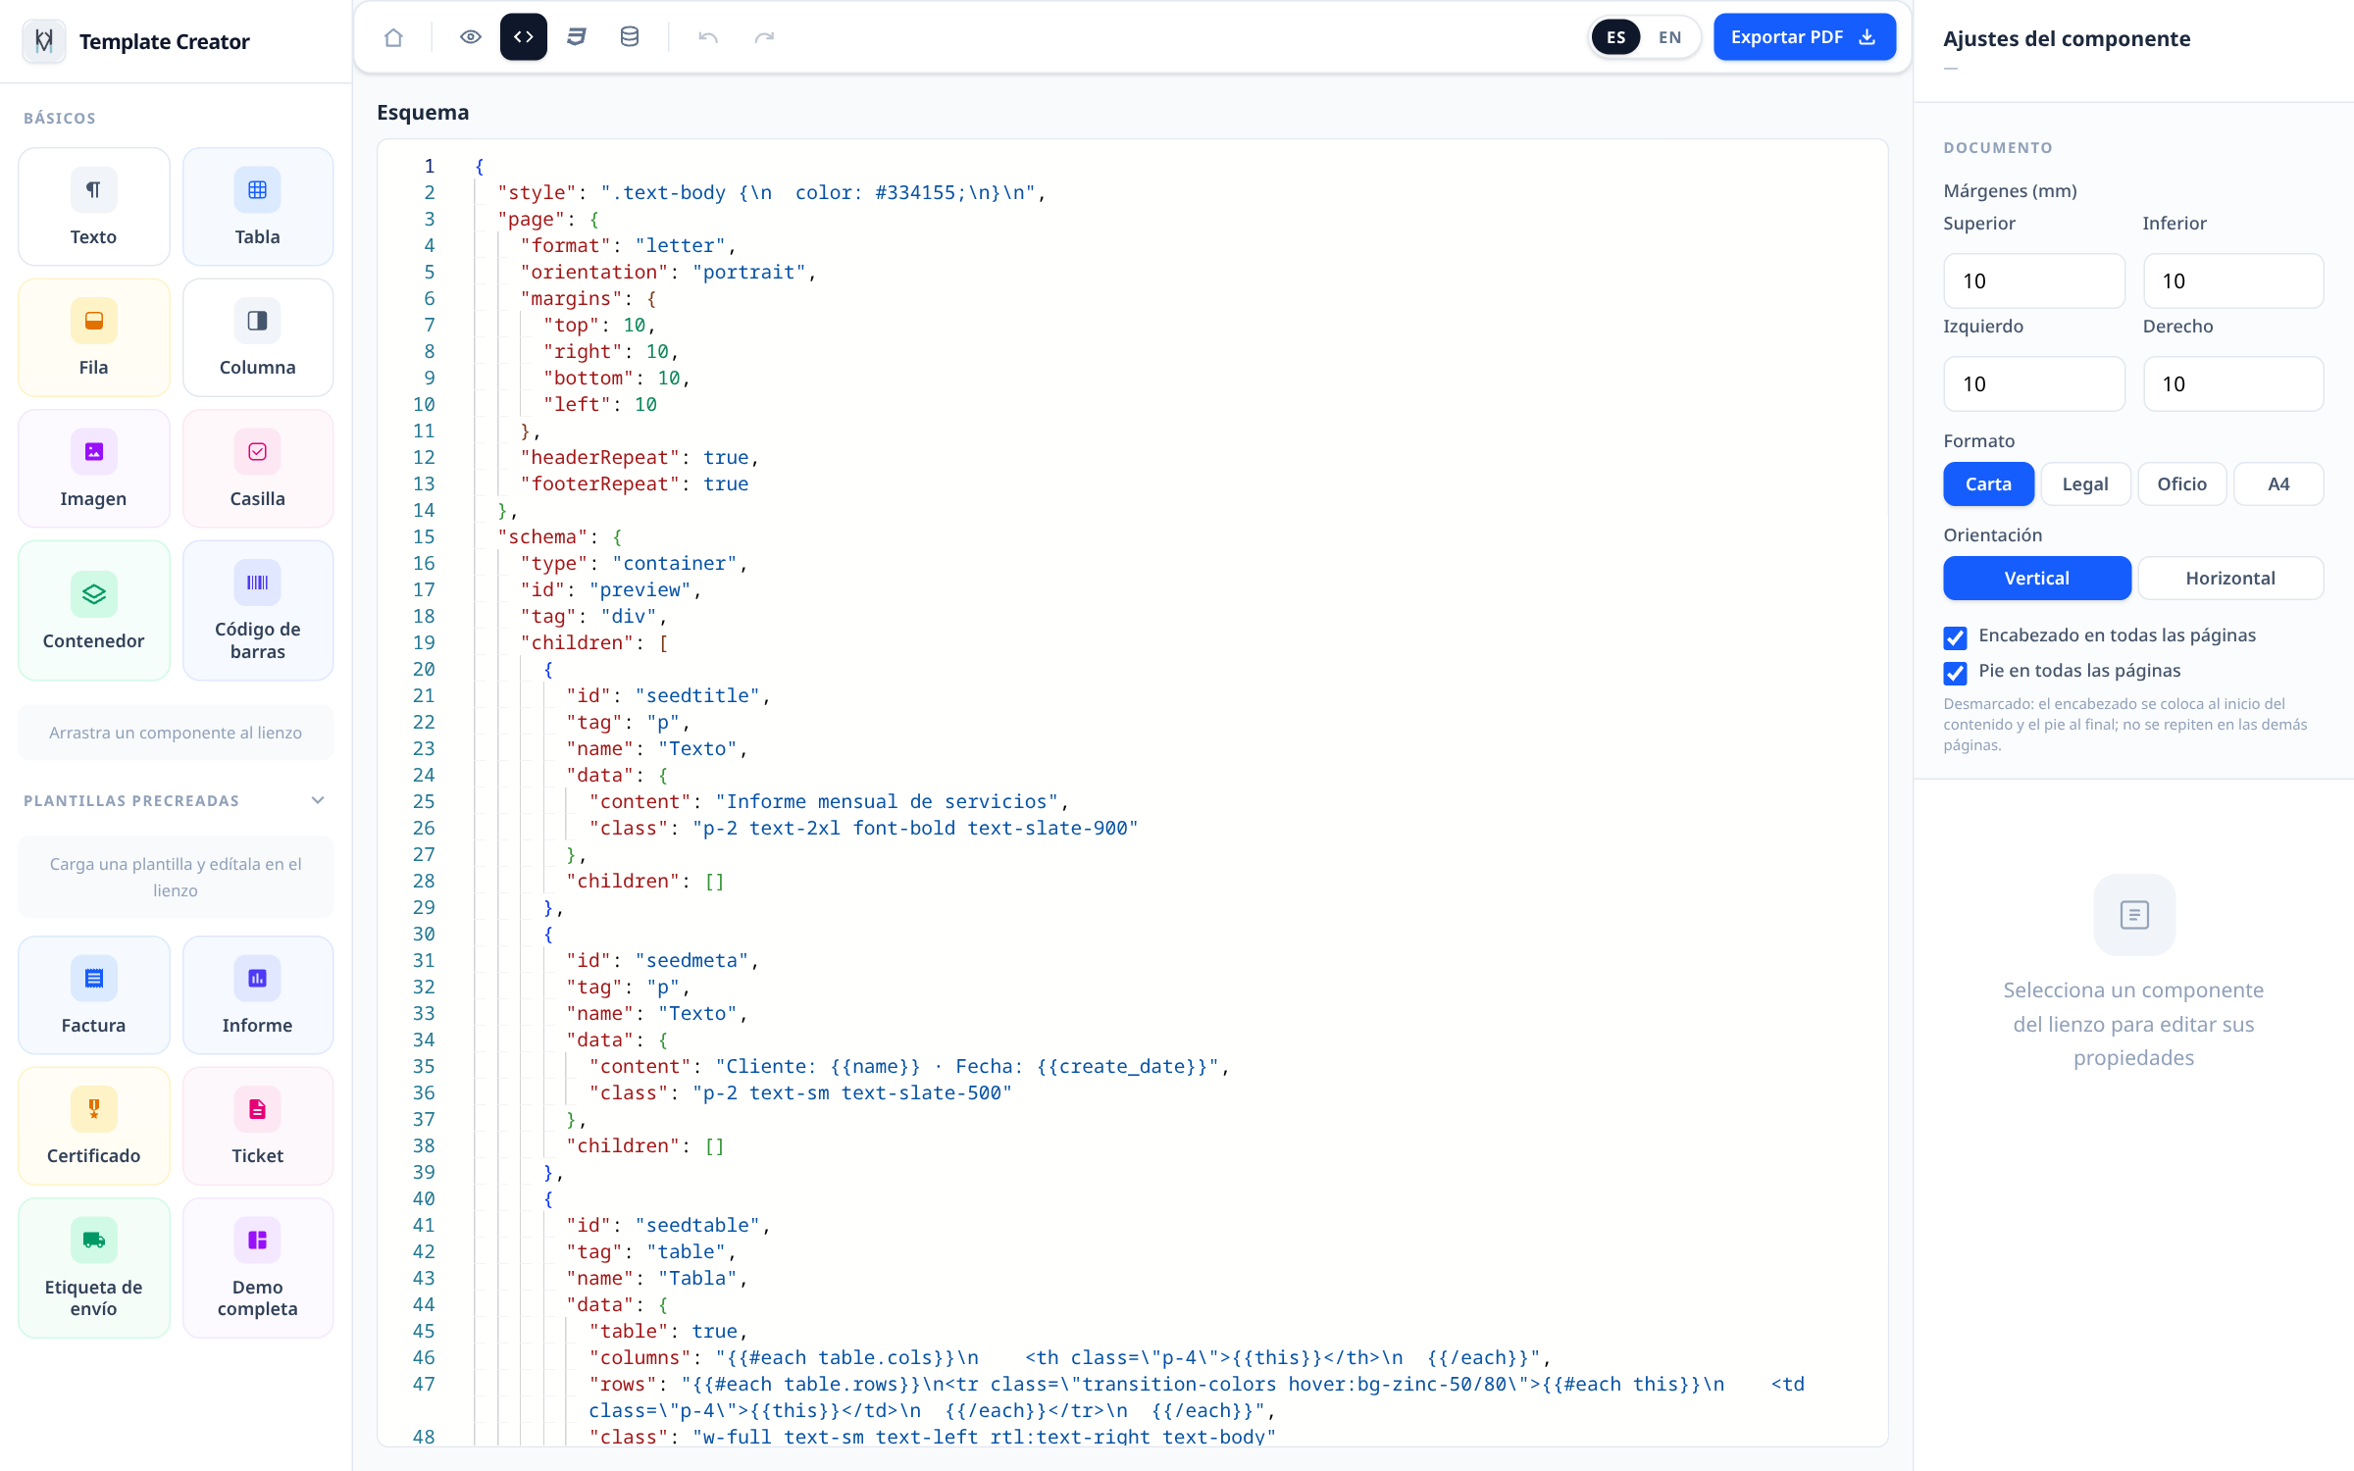
Task: Select Carta page format
Action: click(x=1988, y=483)
